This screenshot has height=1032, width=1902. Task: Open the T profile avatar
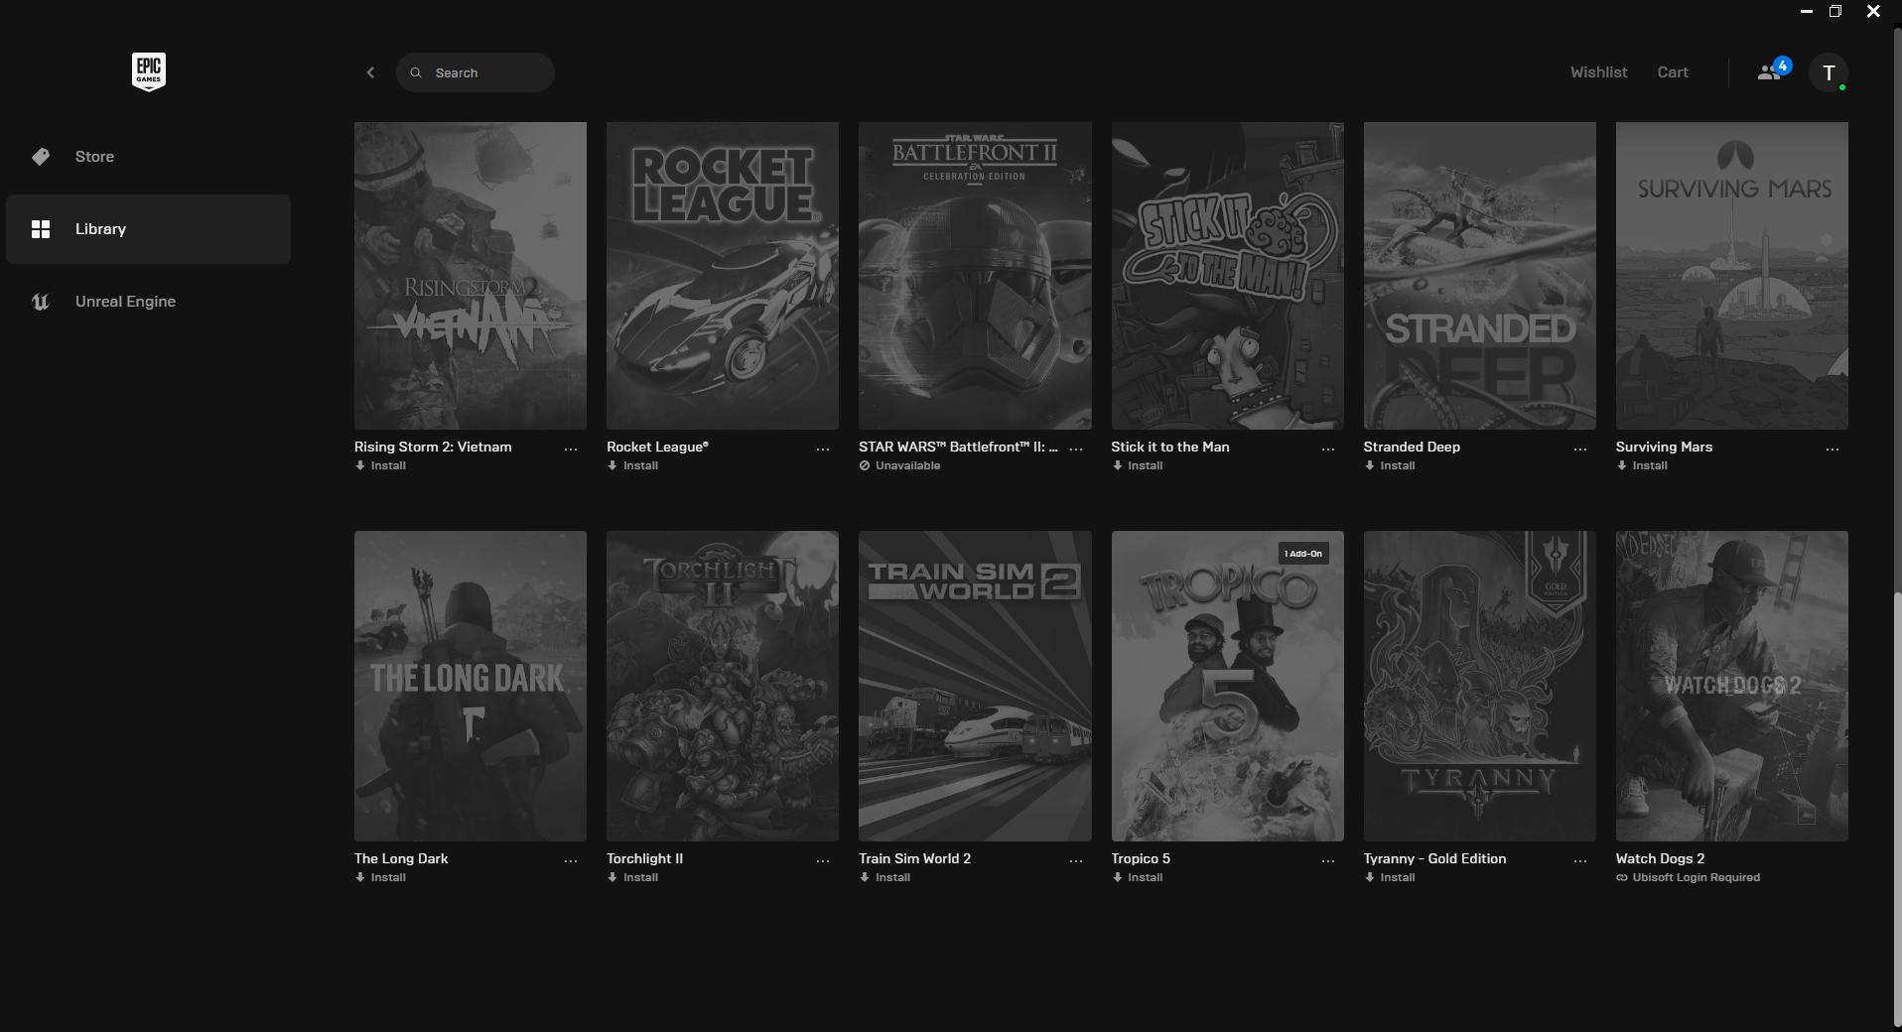pos(1829,72)
